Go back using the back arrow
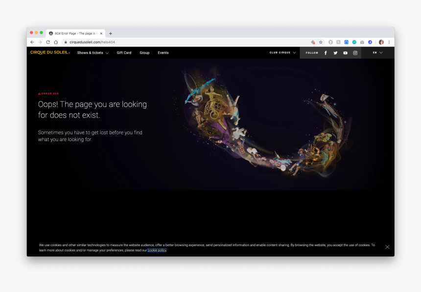The height and width of the screenshot is (292, 421). (x=32, y=42)
